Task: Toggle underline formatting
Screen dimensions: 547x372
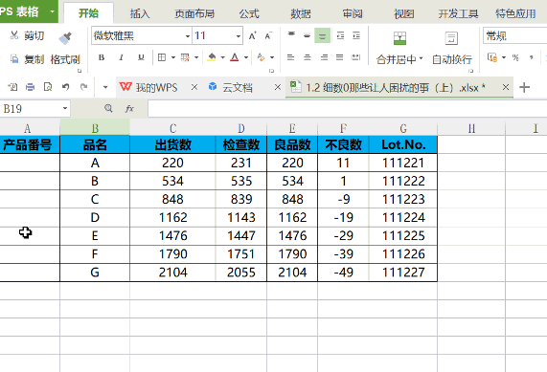Action: click(141, 57)
